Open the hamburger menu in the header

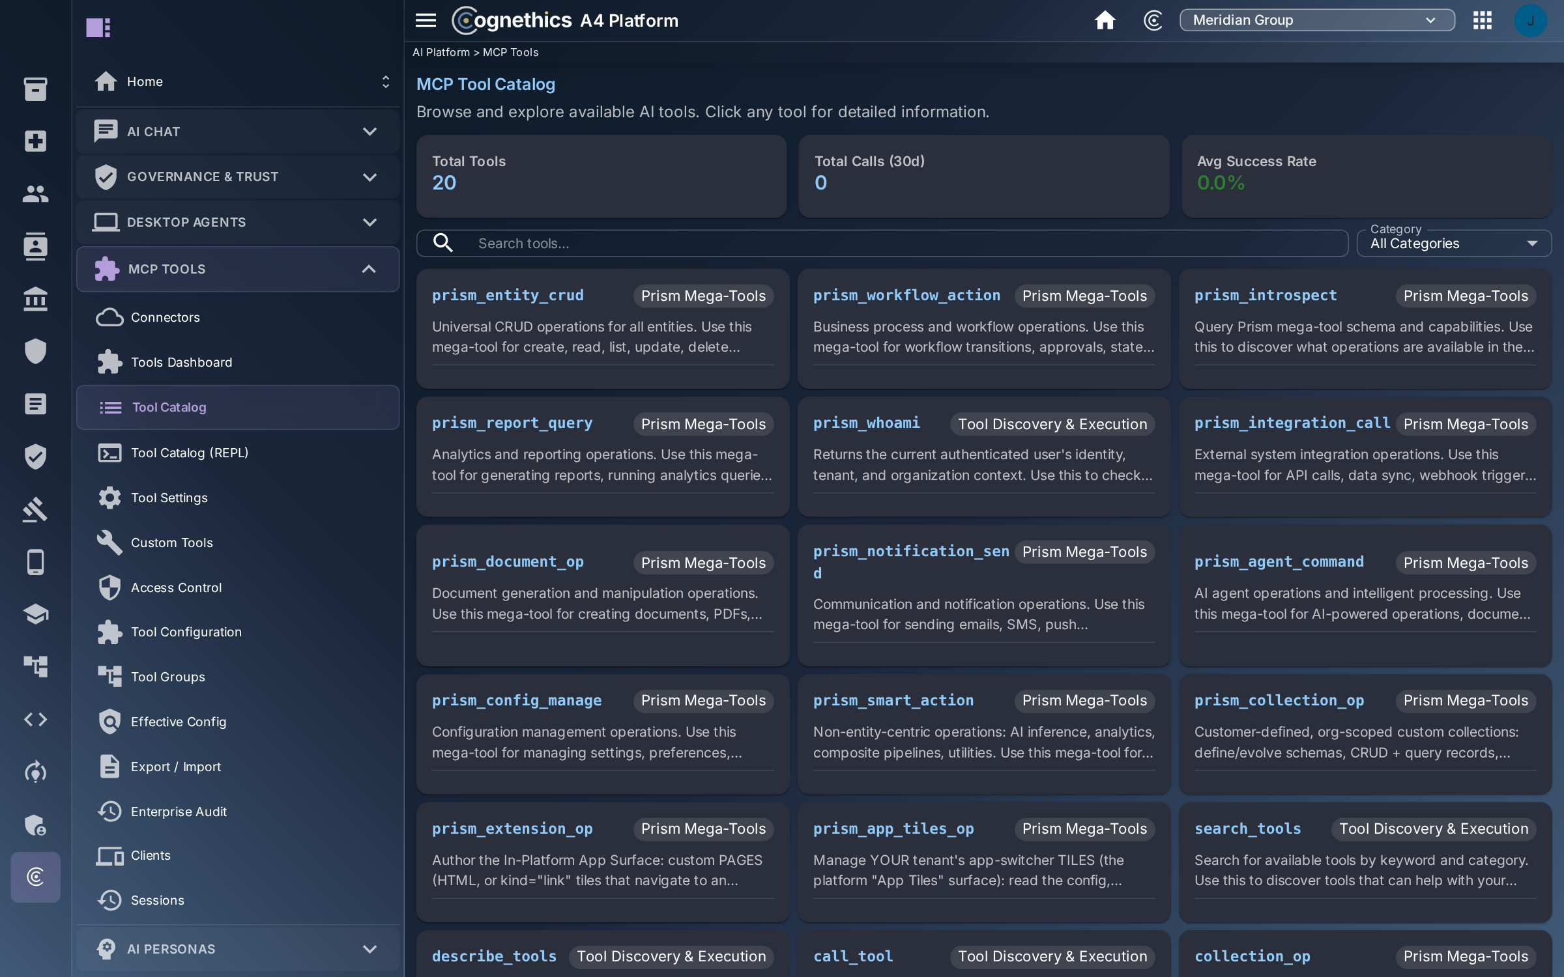(426, 20)
